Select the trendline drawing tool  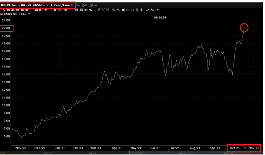pos(103,10)
